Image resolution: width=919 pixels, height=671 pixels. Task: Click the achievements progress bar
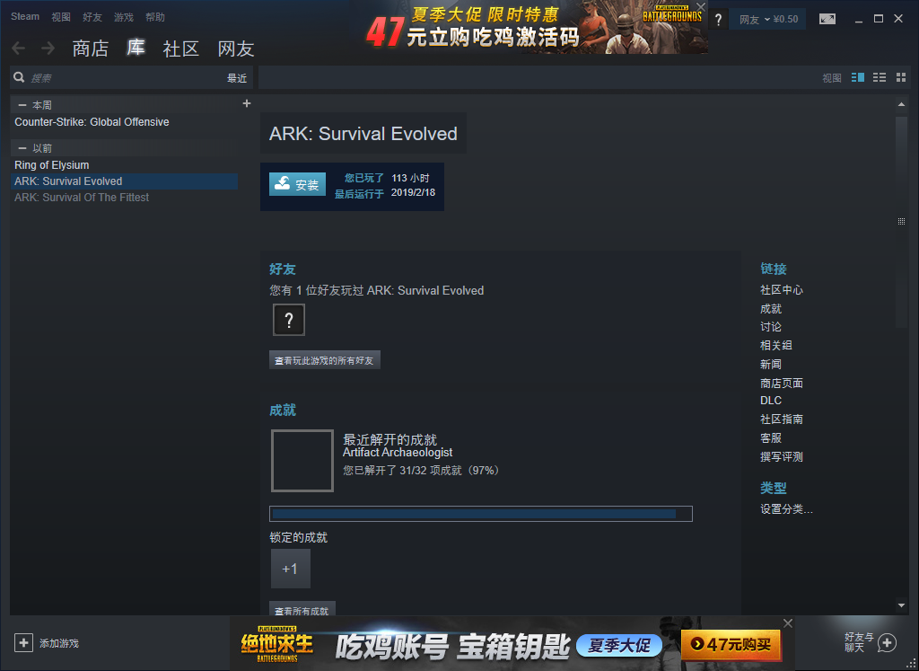click(481, 514)
